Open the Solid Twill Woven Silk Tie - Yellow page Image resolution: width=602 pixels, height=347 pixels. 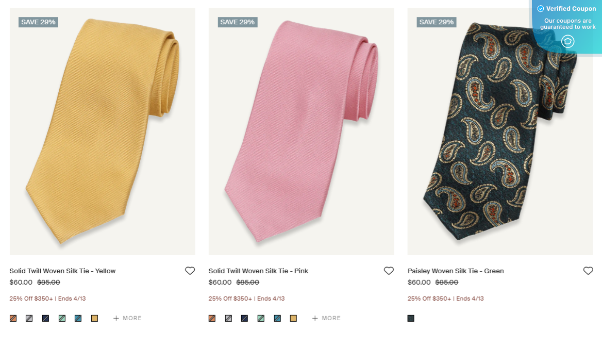pyautogui.click(x=62, y=270)
